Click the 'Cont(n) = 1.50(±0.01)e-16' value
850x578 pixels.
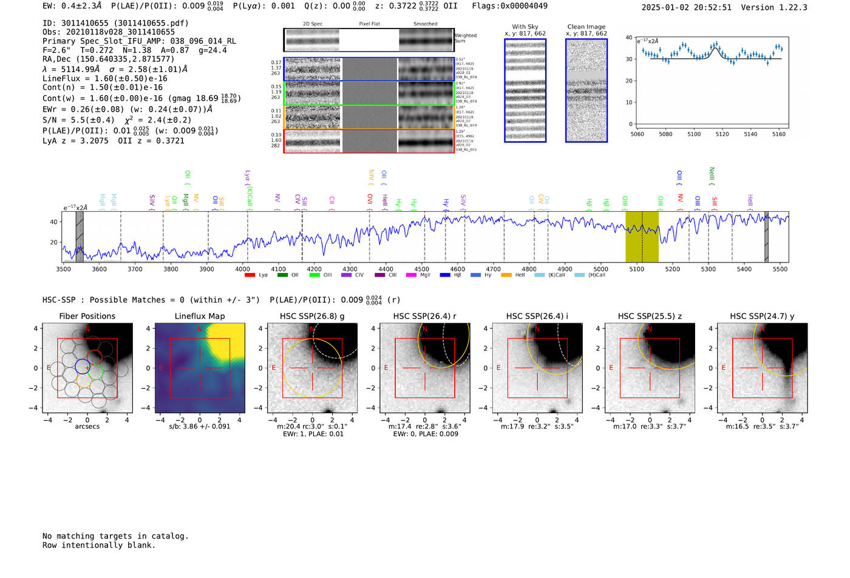pos(103,88)
